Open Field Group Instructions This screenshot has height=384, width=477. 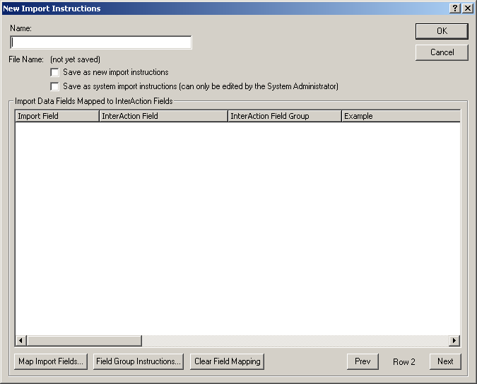click(x=139, y=361)
